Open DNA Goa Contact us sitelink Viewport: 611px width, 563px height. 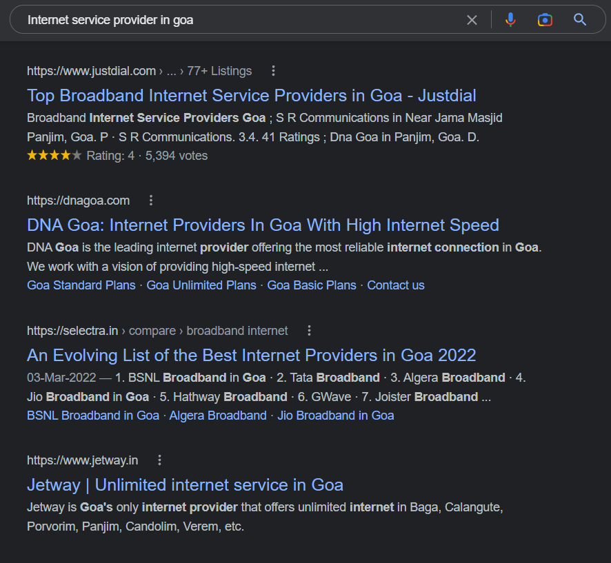point(396,285)
